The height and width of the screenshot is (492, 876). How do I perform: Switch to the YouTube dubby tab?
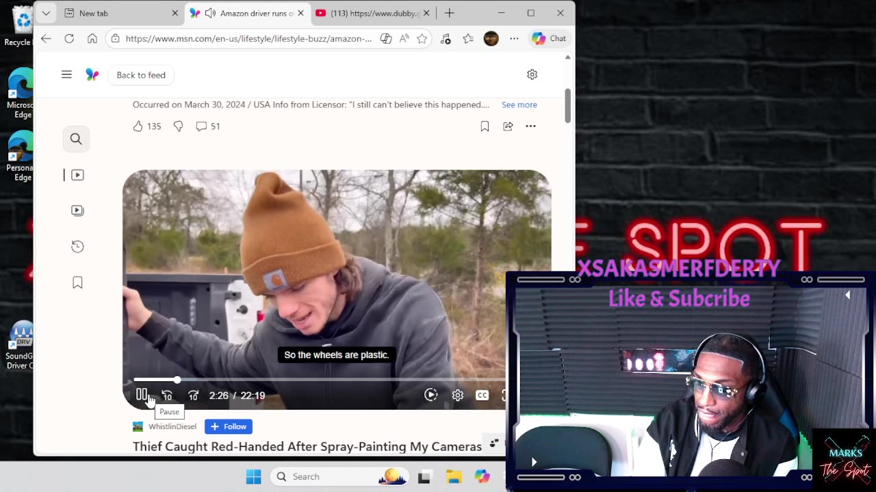[373, 13]
